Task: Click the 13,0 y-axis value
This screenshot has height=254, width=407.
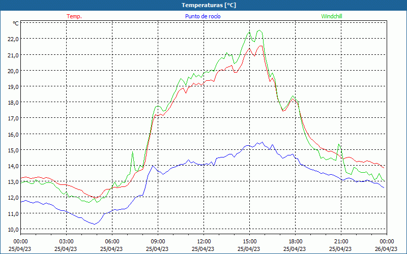Action: [x=14, y=182]
